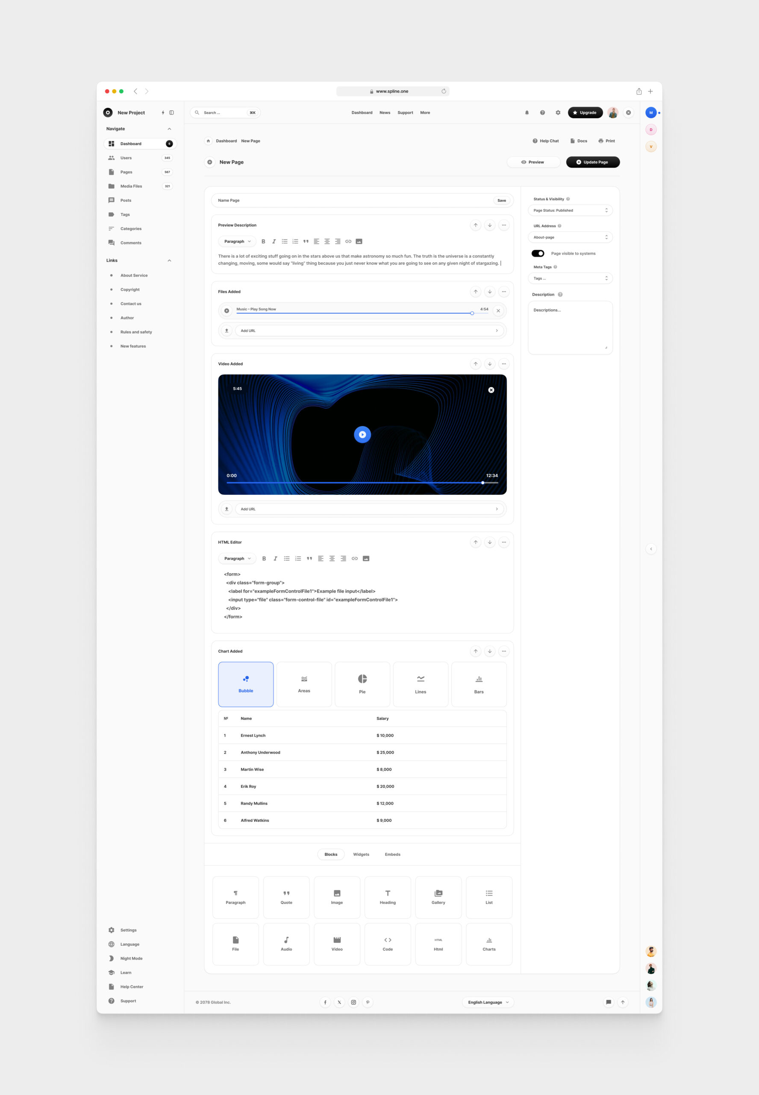Expand the right side panel with the chevron
Image resolution: width=759 pixels, height=1095 pixels.
pos(651,549)
